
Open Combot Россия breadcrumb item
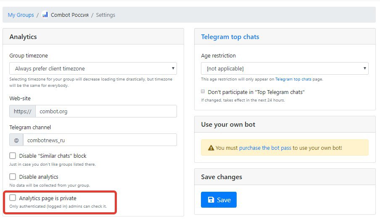pyautogui.click(x=69, y=15)
